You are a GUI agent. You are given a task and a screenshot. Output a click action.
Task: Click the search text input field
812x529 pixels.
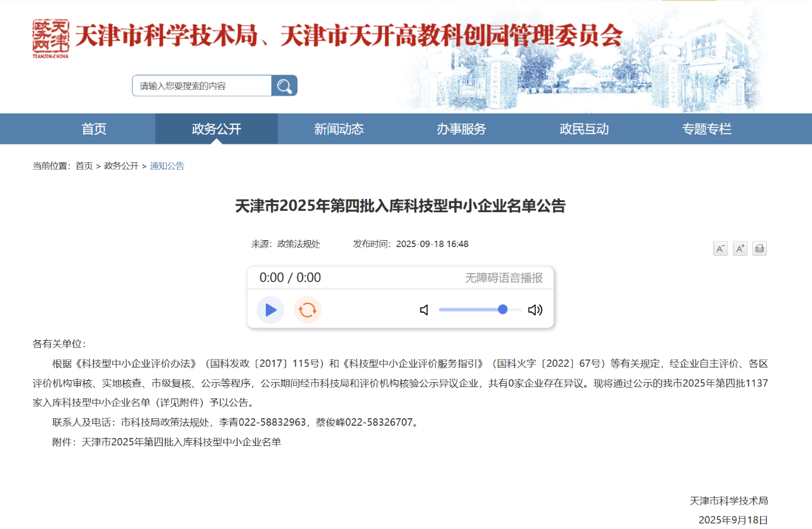tap(202, 86)
